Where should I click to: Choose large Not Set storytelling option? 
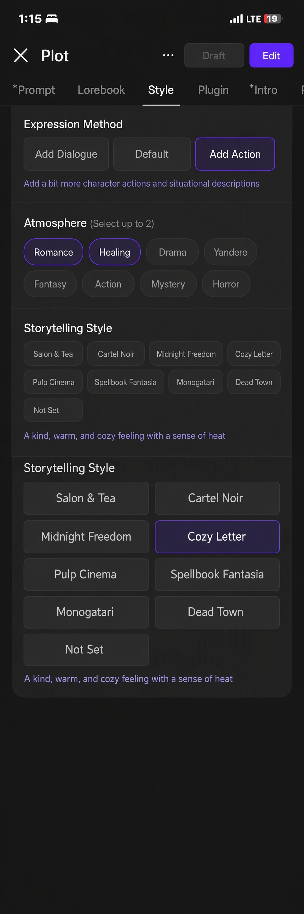86,650
